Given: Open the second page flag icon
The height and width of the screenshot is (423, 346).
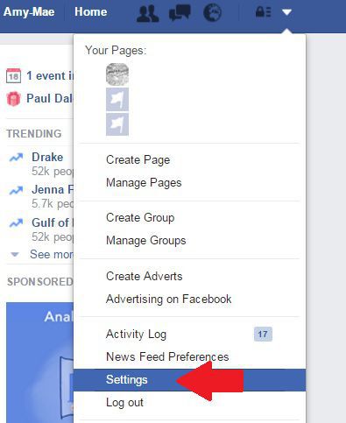Looking at the screenshot, I should click(x=117, y=100).
